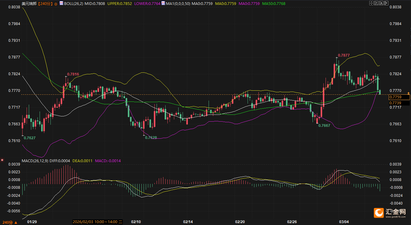The height and width of the screenshot is (225, 411).
Task: Click the orange arrows above the 0.7759 price tag
Action: tap(408, 93)
